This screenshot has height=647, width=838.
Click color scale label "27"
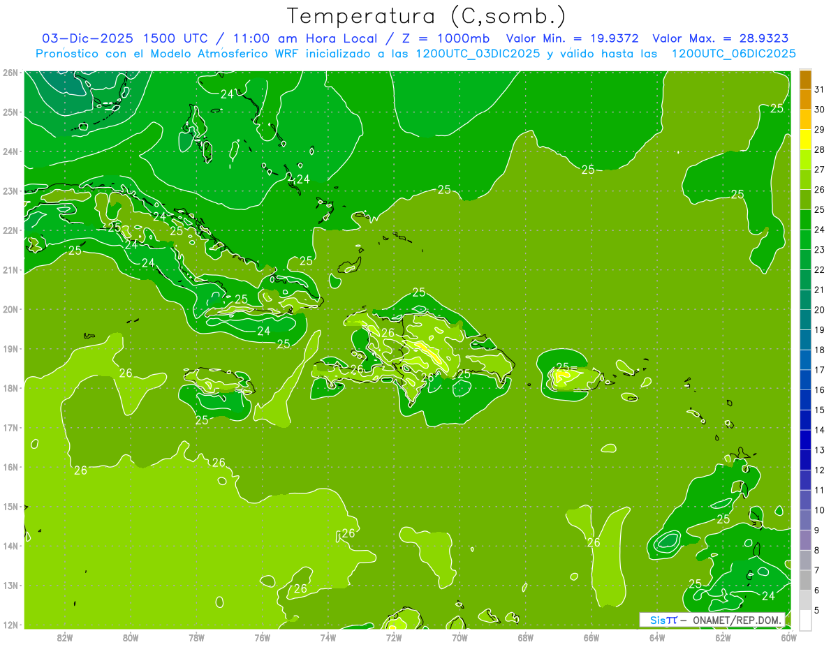pos(819,170)
